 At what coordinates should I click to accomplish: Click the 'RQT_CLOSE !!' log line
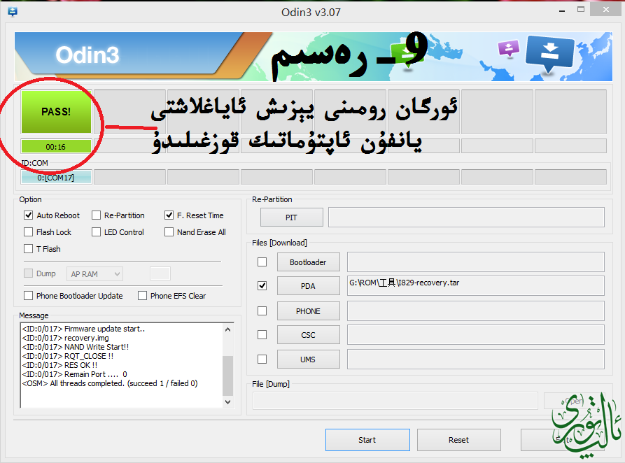(68, 356)
